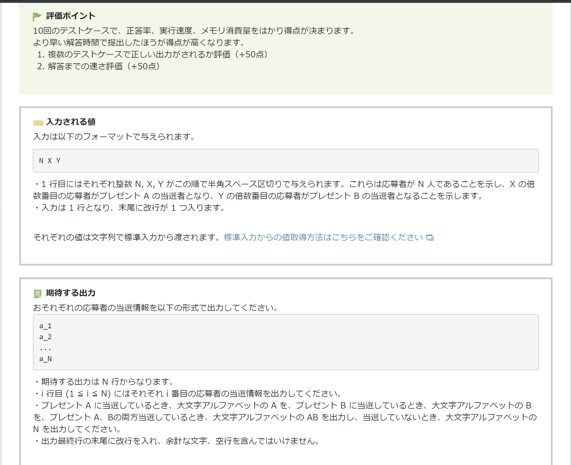
Task: Open the 標準入力からの値取得方法 link
Action: pyautogui.click(x=323, y=237)
